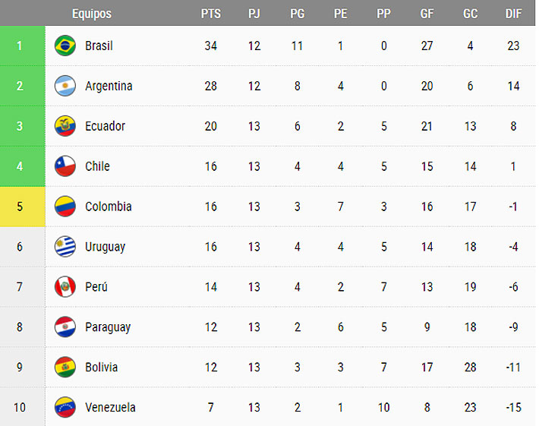Click the yellow position 5 cell
This screenshot has width=539, height=426.
20,207
